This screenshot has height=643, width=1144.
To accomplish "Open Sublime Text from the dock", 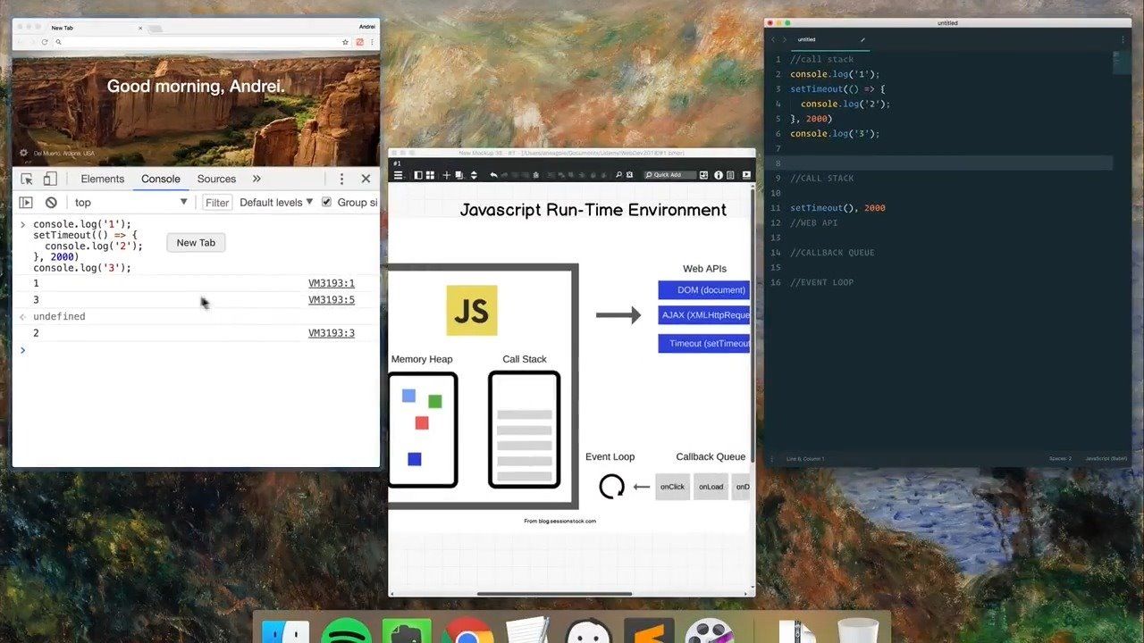I will point(648,630).
